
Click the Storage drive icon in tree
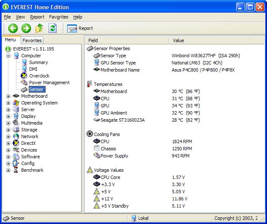point(16,130)
